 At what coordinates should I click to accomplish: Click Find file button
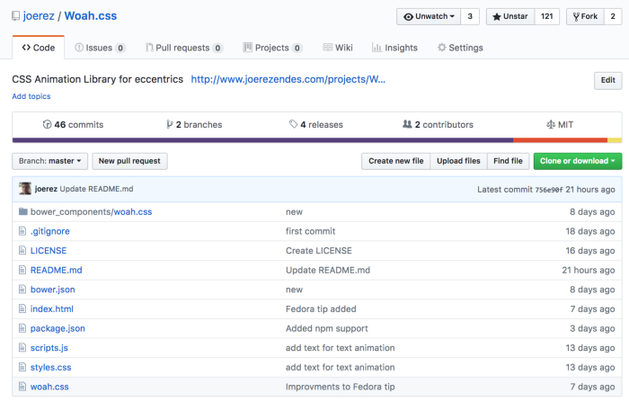pos(508,161)
